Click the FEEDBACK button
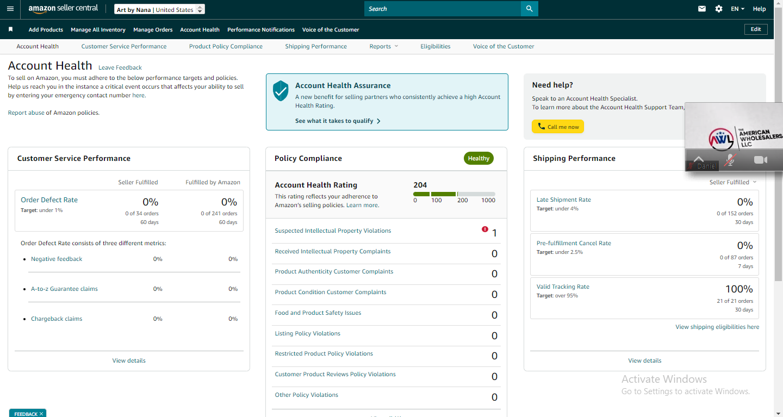Viewport: 783px width, 417px height. pos(28,413)
